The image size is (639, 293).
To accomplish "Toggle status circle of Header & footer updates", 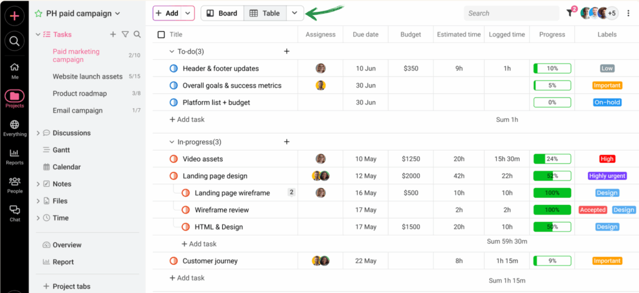I will pos(173,69).
